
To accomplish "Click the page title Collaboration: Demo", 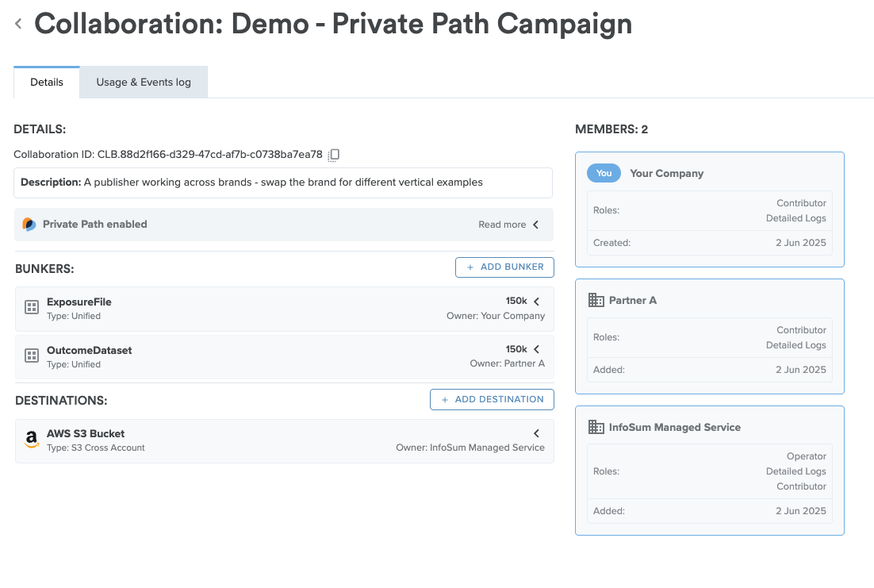I will coord(333,24).
